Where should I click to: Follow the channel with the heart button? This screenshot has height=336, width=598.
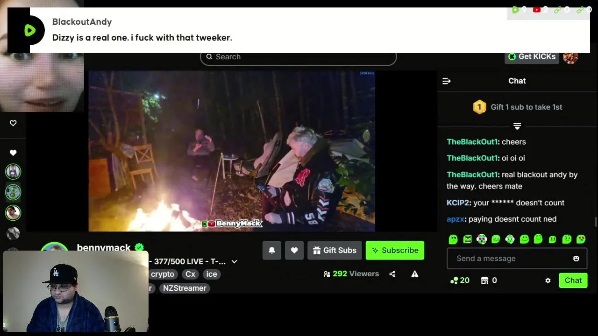(294, 250)
